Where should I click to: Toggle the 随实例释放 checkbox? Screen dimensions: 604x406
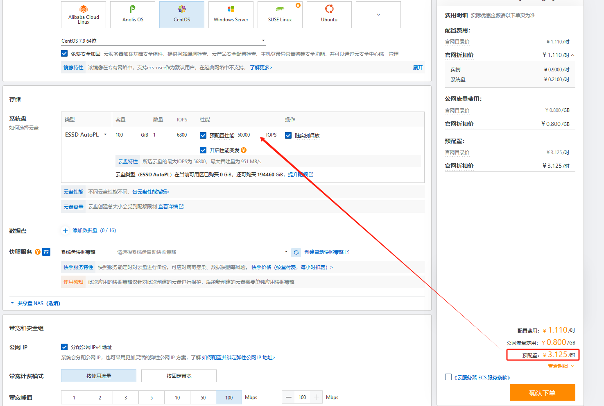click(288, 135)
